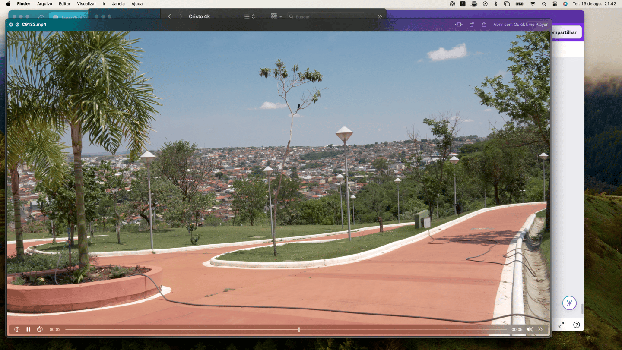The image size is (622, 350).
Task: Open the Wi-Fi menu
Action: click(533, 4)
